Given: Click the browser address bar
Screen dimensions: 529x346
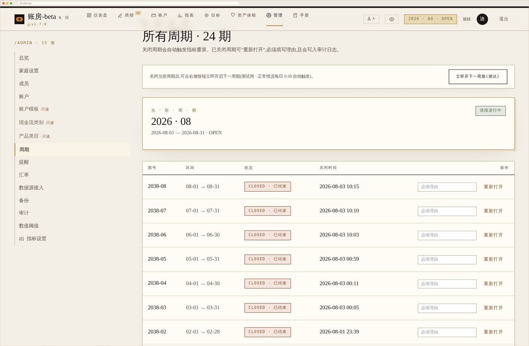Looking at the screenshot, I should (128, 3).
